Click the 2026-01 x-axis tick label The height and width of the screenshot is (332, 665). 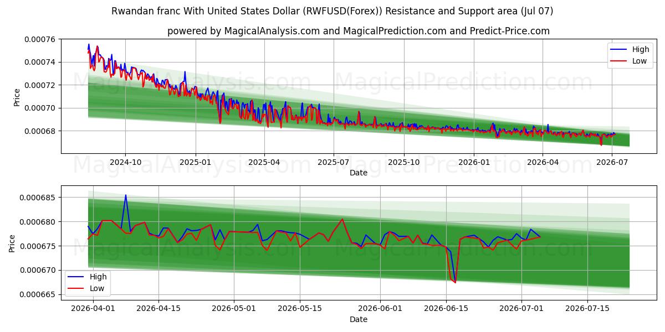coord(474,162)
